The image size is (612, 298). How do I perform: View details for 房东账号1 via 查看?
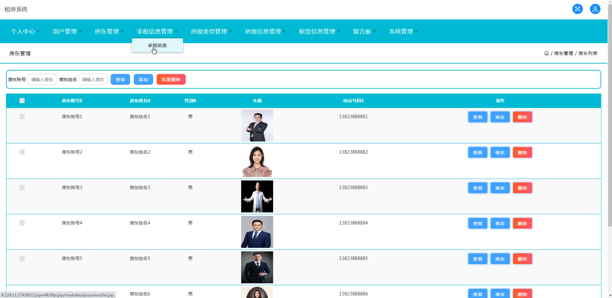coord(478,117)
